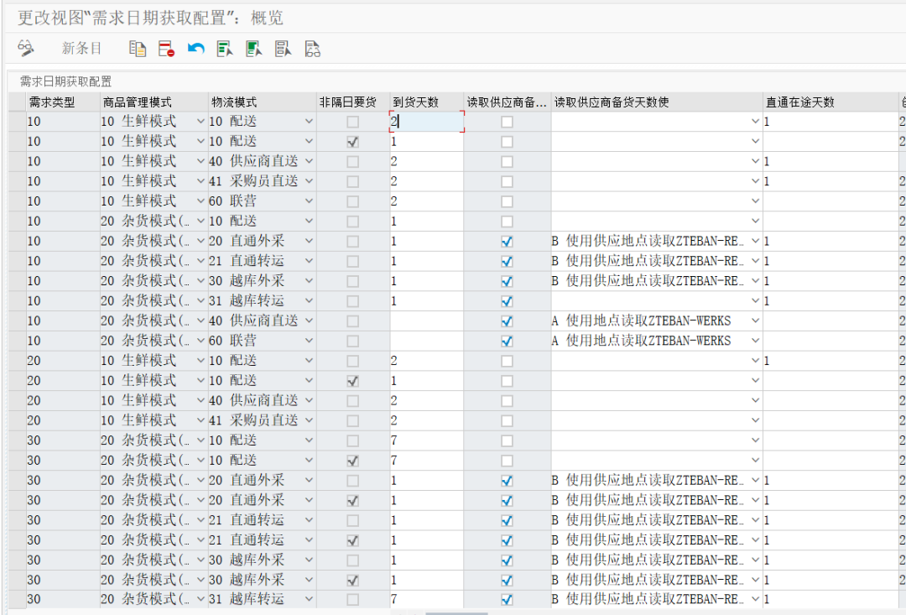Click '40 供应商直送' in type 10 杂货模式 row
Viewport: 906px width, 615px height.
[x=253, y=321]
